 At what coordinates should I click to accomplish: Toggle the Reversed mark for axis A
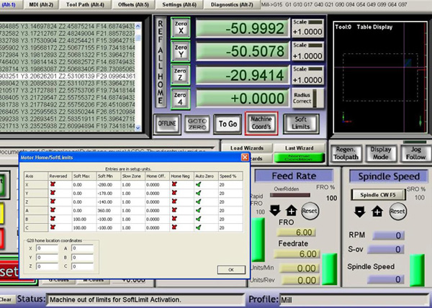point(53,210)
